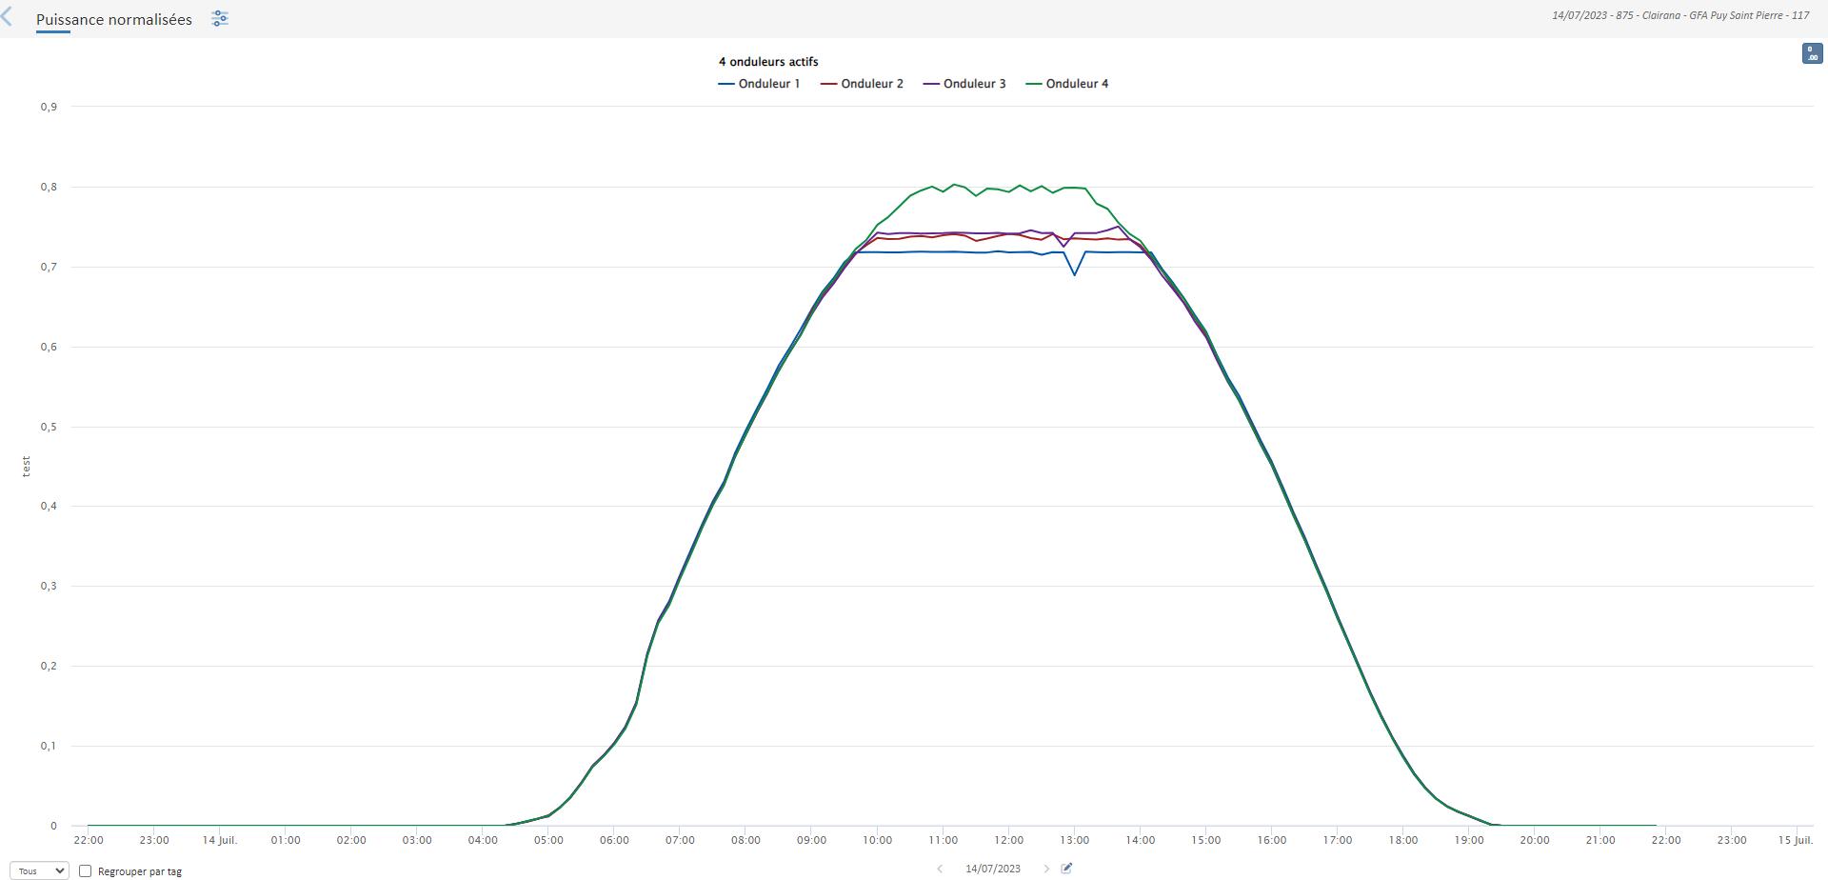Click the 'test' y-axis title

(27, 466)
